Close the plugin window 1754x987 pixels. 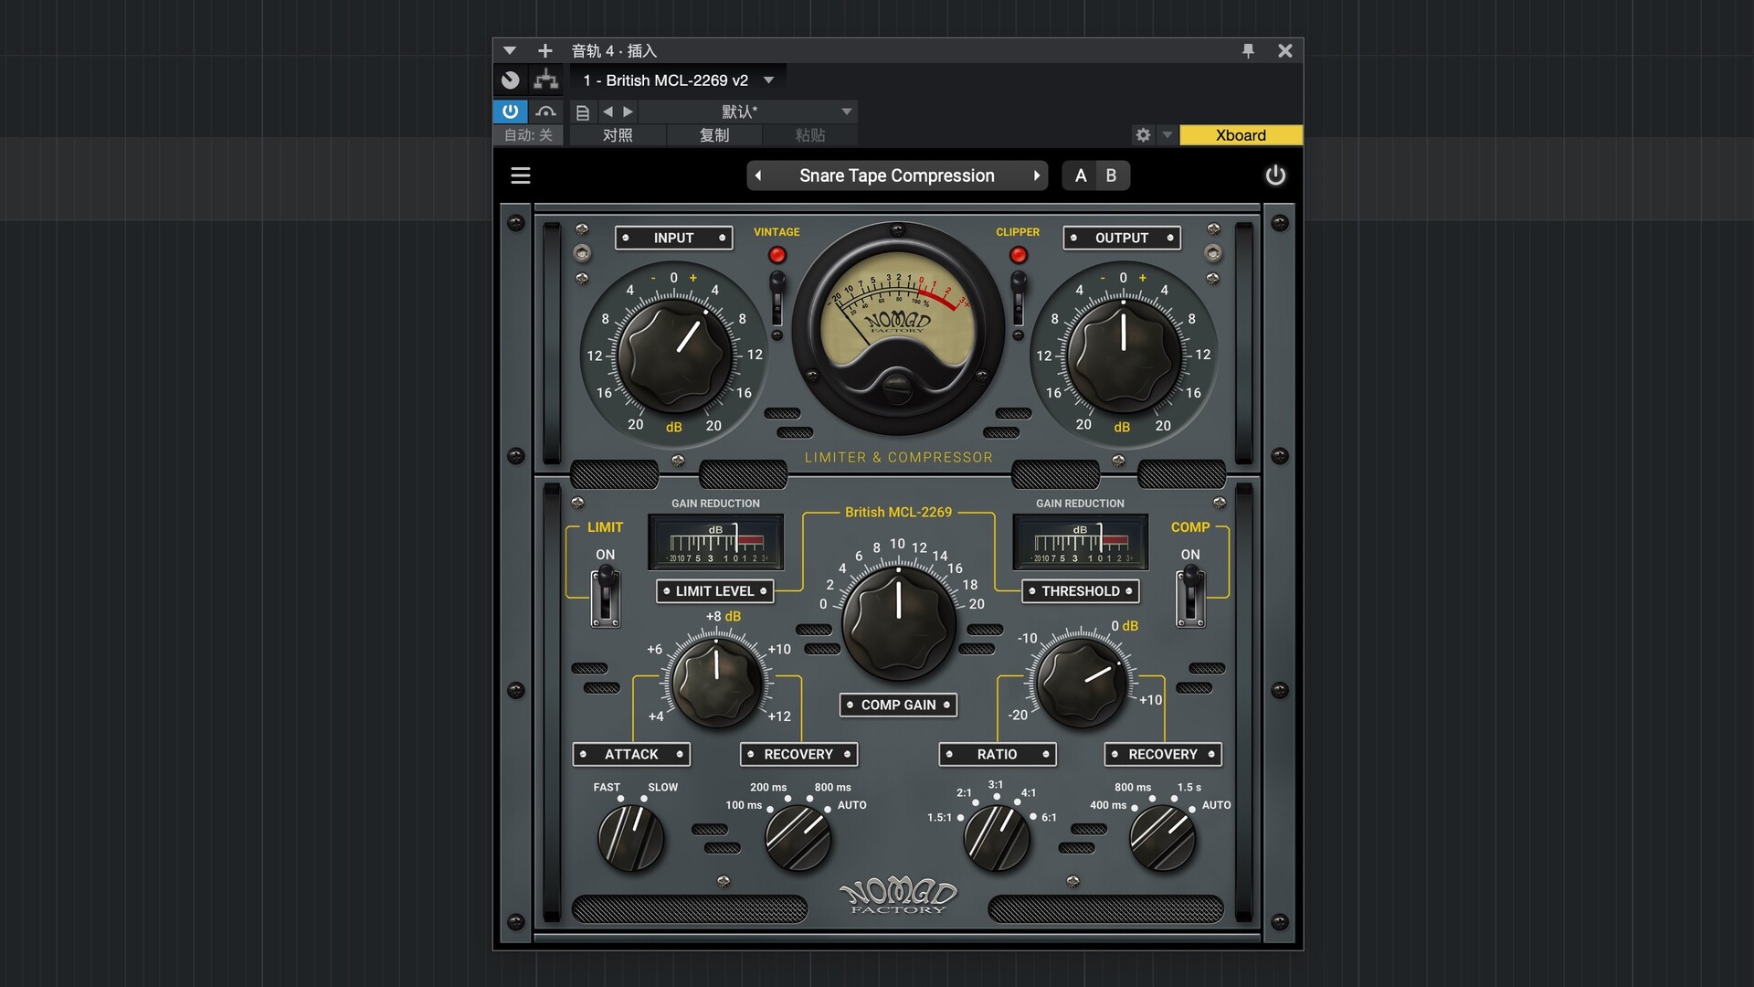1285,51
